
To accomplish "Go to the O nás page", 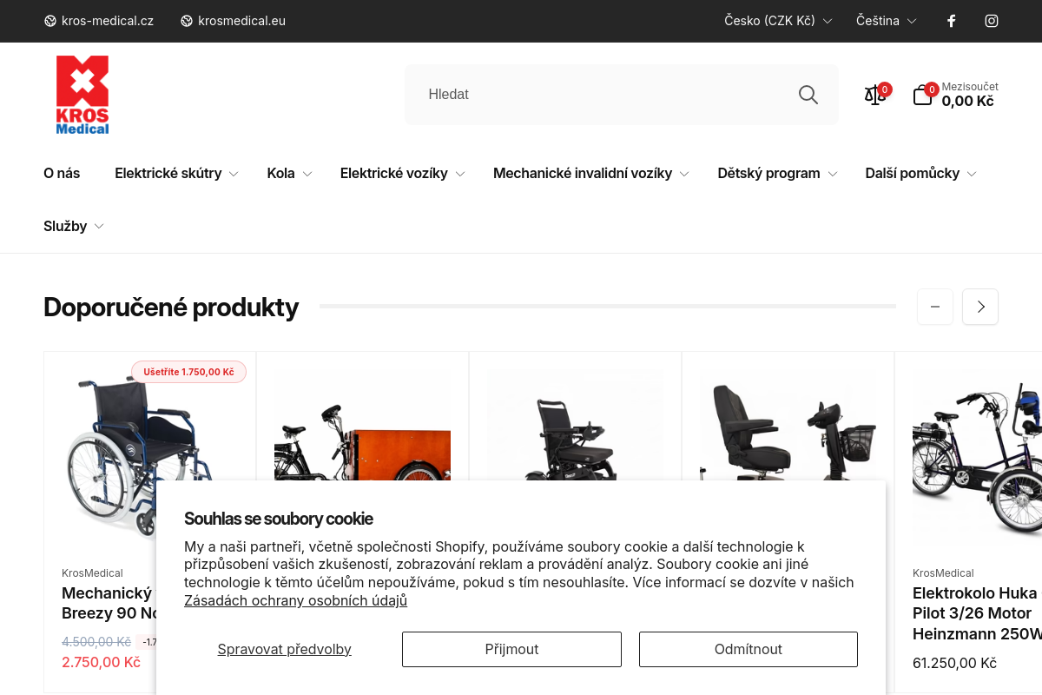I will (x=62, y=174).
